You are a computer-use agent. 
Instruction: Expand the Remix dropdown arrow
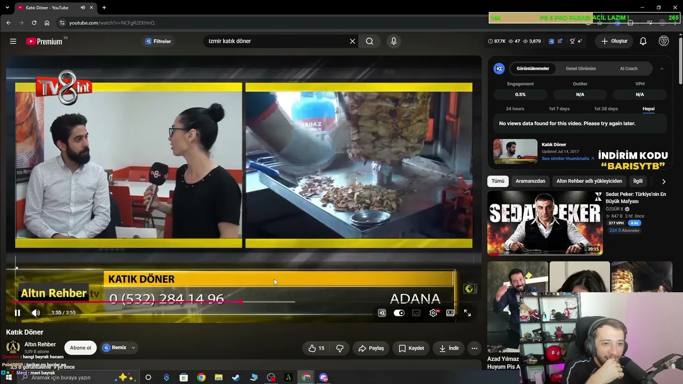pos(133,348)
